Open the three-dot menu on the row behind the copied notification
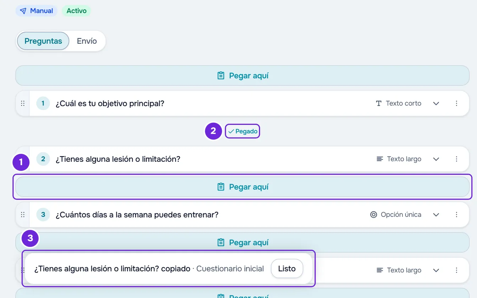This screenshot has width=477, height=298. pos(456,270)
